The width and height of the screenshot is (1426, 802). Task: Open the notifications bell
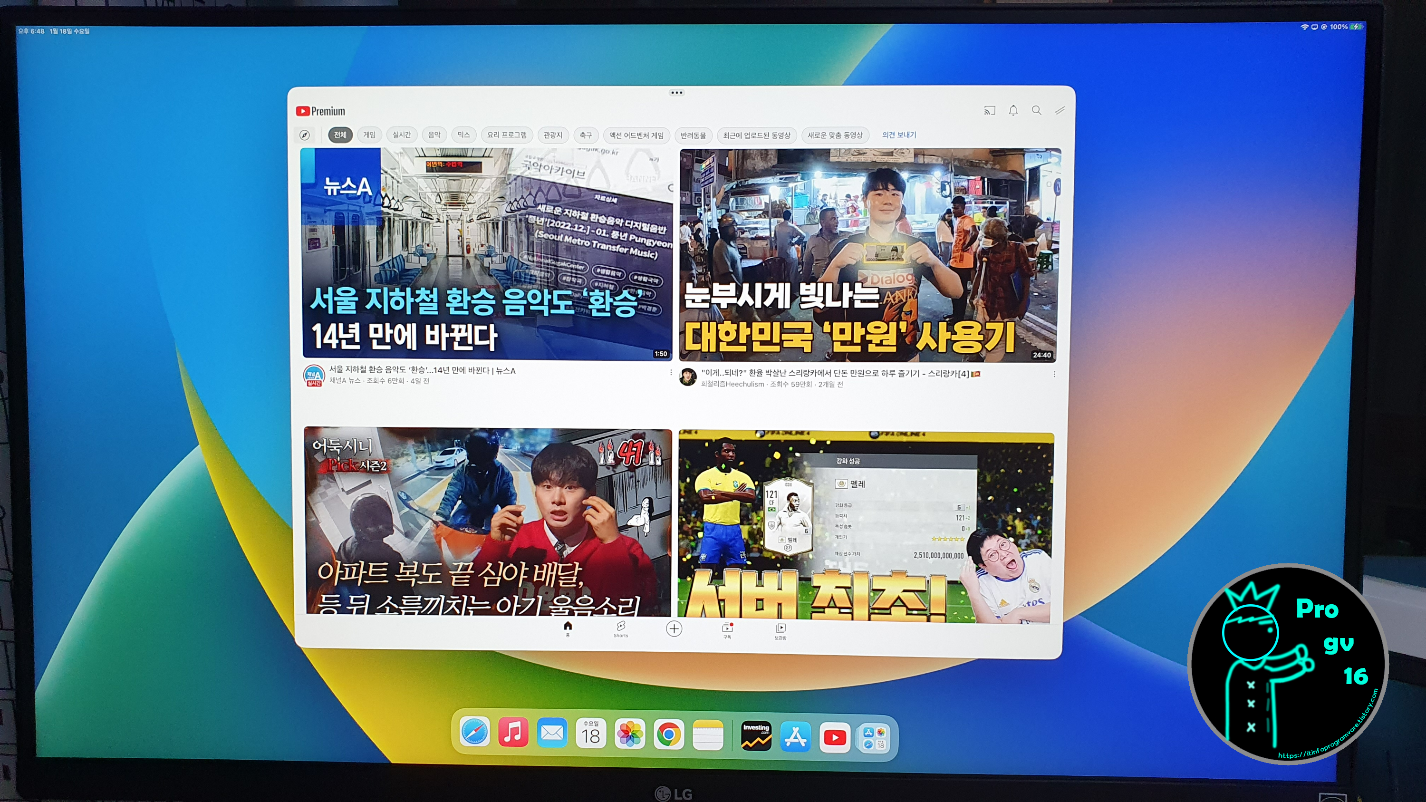click(1013, 111)
